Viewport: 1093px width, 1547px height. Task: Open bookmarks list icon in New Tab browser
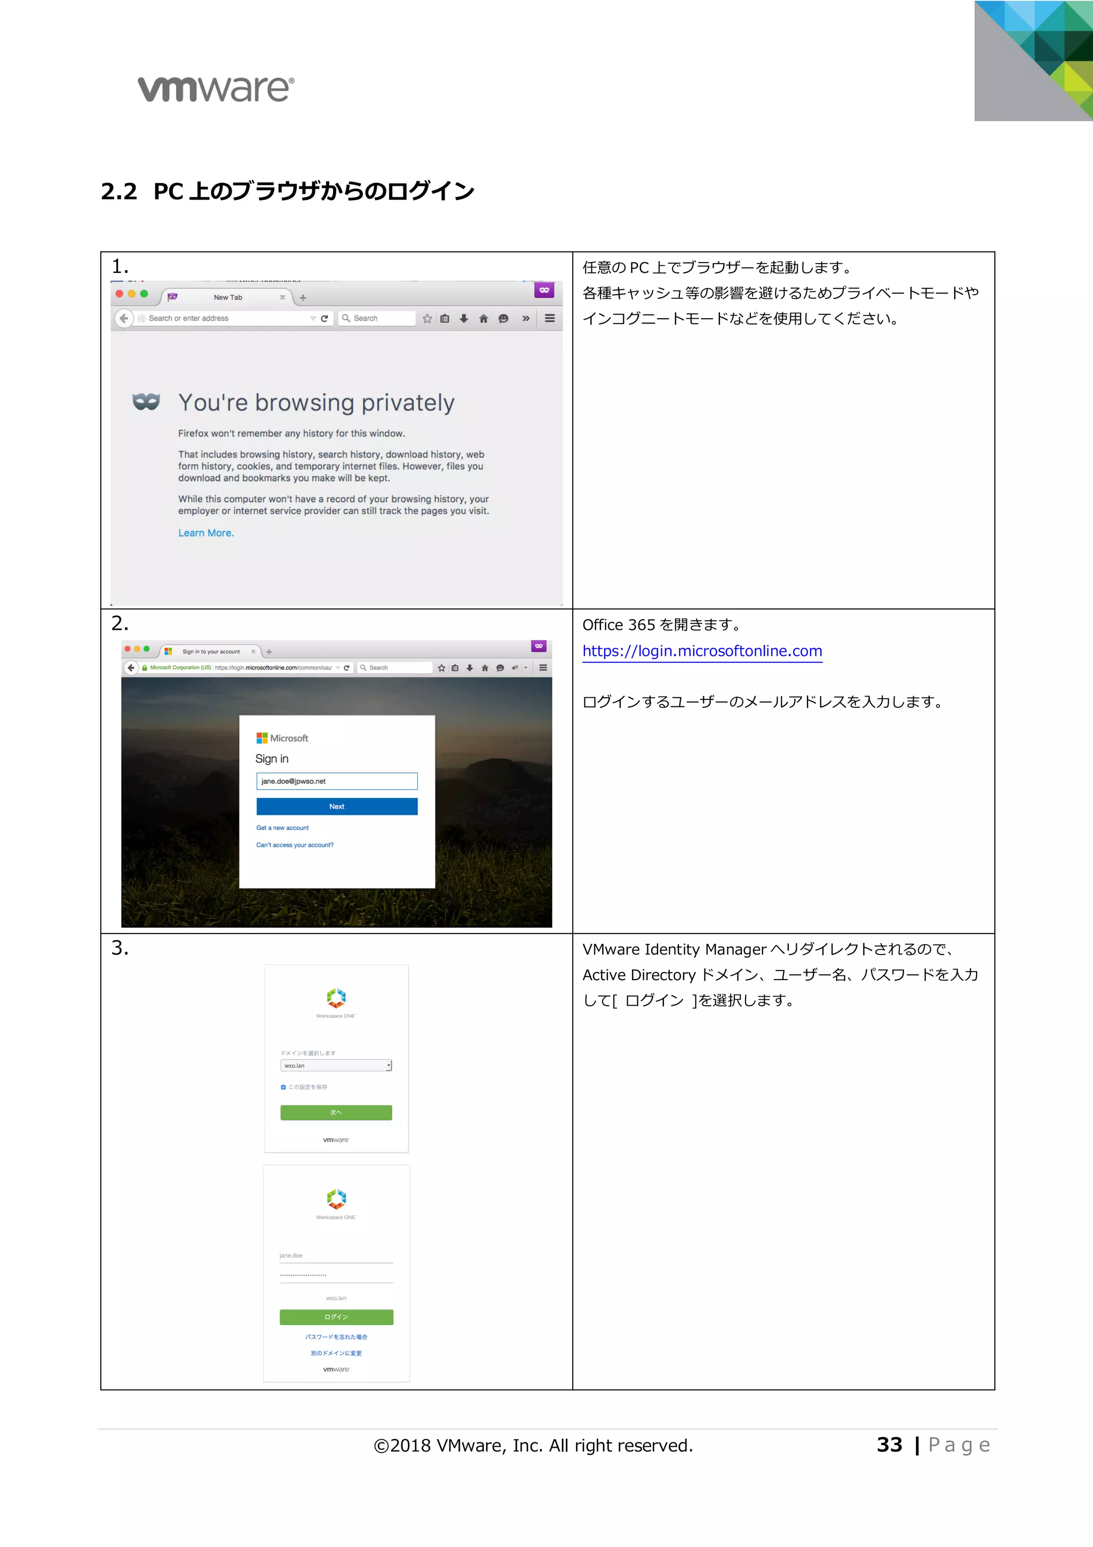coord(445,319)
